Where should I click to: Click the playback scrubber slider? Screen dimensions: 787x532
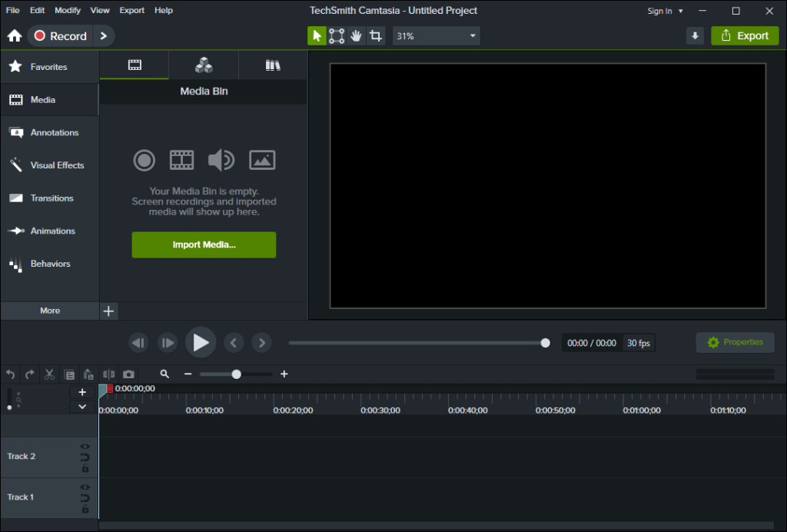tap(419, 343)
